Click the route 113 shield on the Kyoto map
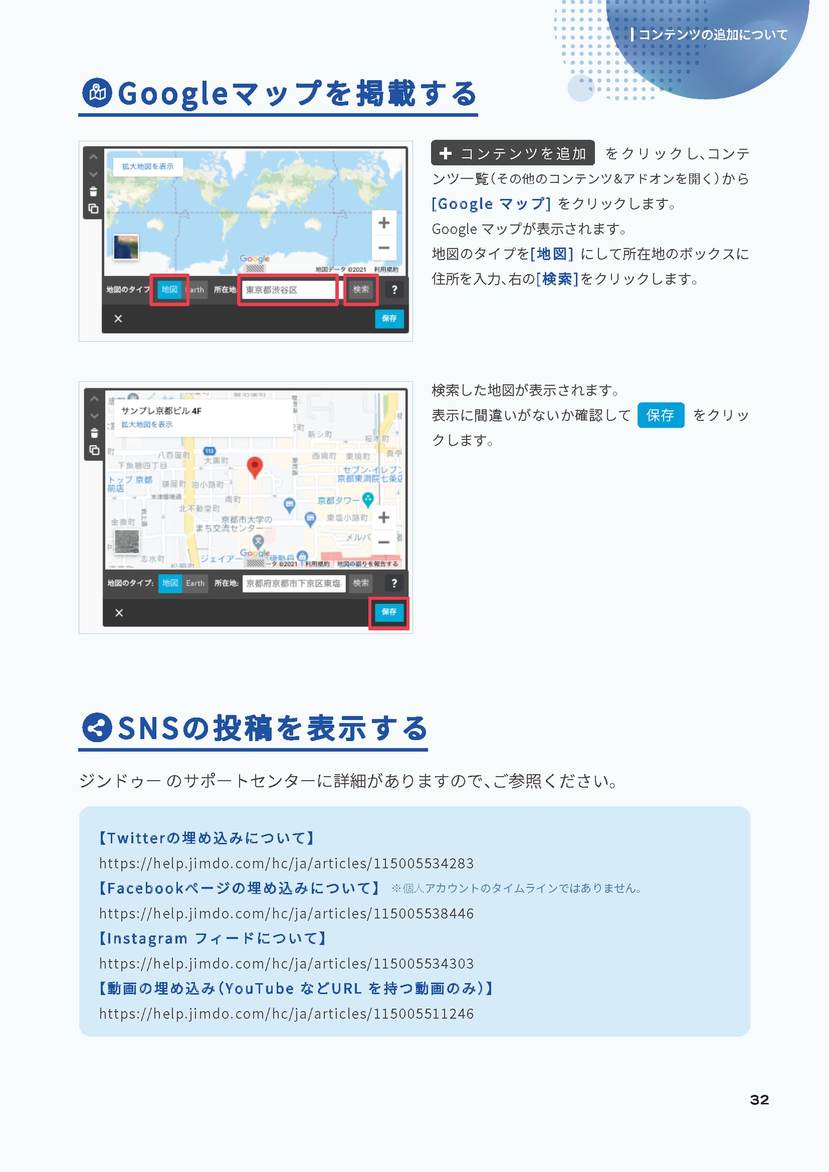This screenshot has width=829, height=1172. pos(210,451)
